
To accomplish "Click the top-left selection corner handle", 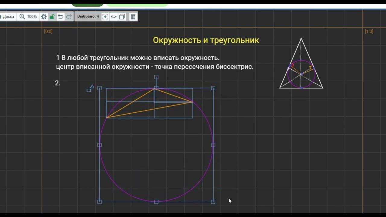I will pos(100,88).
